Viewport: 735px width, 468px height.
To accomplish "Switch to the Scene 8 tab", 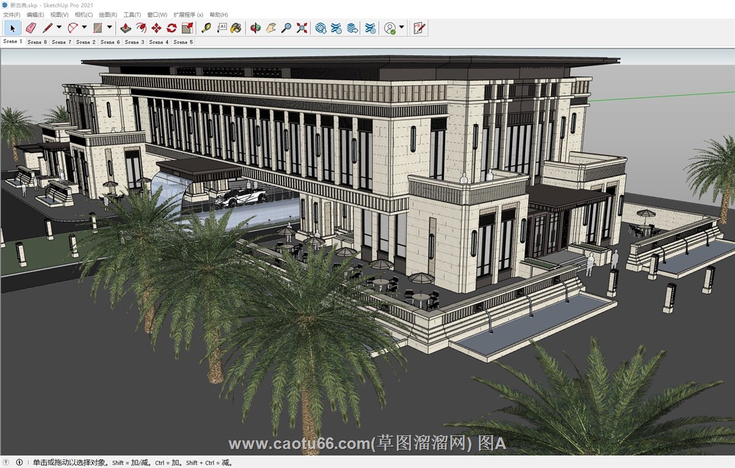I will [x=37, y=42].
